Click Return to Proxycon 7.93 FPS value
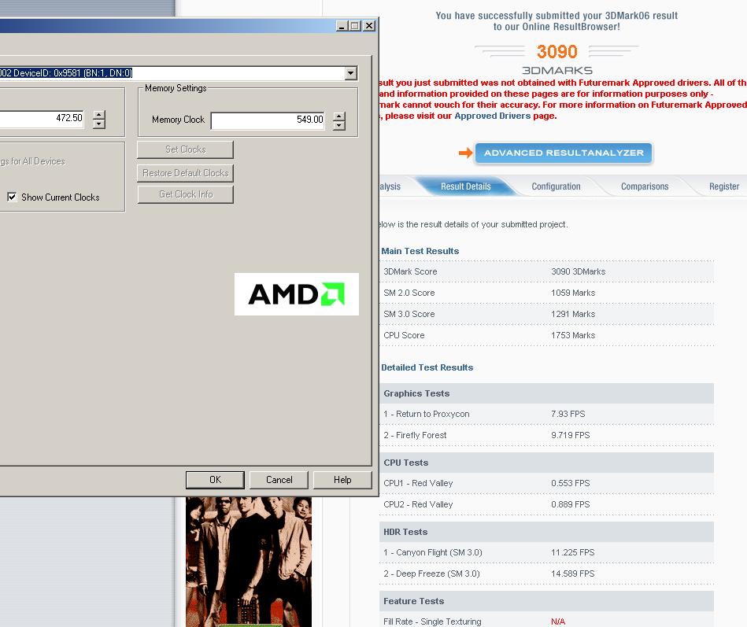The height and width of the screenshot is (627, 747). click(x=568, y=414)
